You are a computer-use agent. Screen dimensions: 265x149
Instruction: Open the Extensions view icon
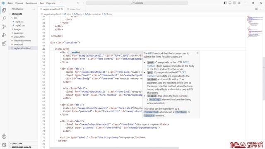click(x=4, y=43)
